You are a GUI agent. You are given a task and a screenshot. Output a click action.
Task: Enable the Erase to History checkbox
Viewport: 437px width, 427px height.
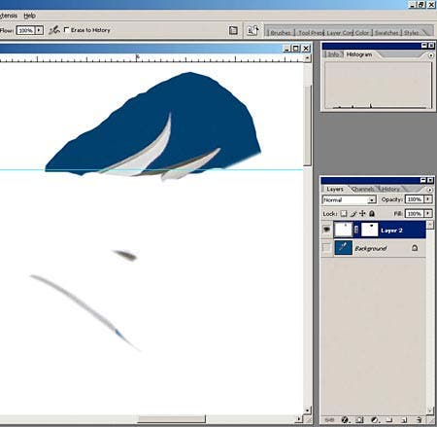67,30
